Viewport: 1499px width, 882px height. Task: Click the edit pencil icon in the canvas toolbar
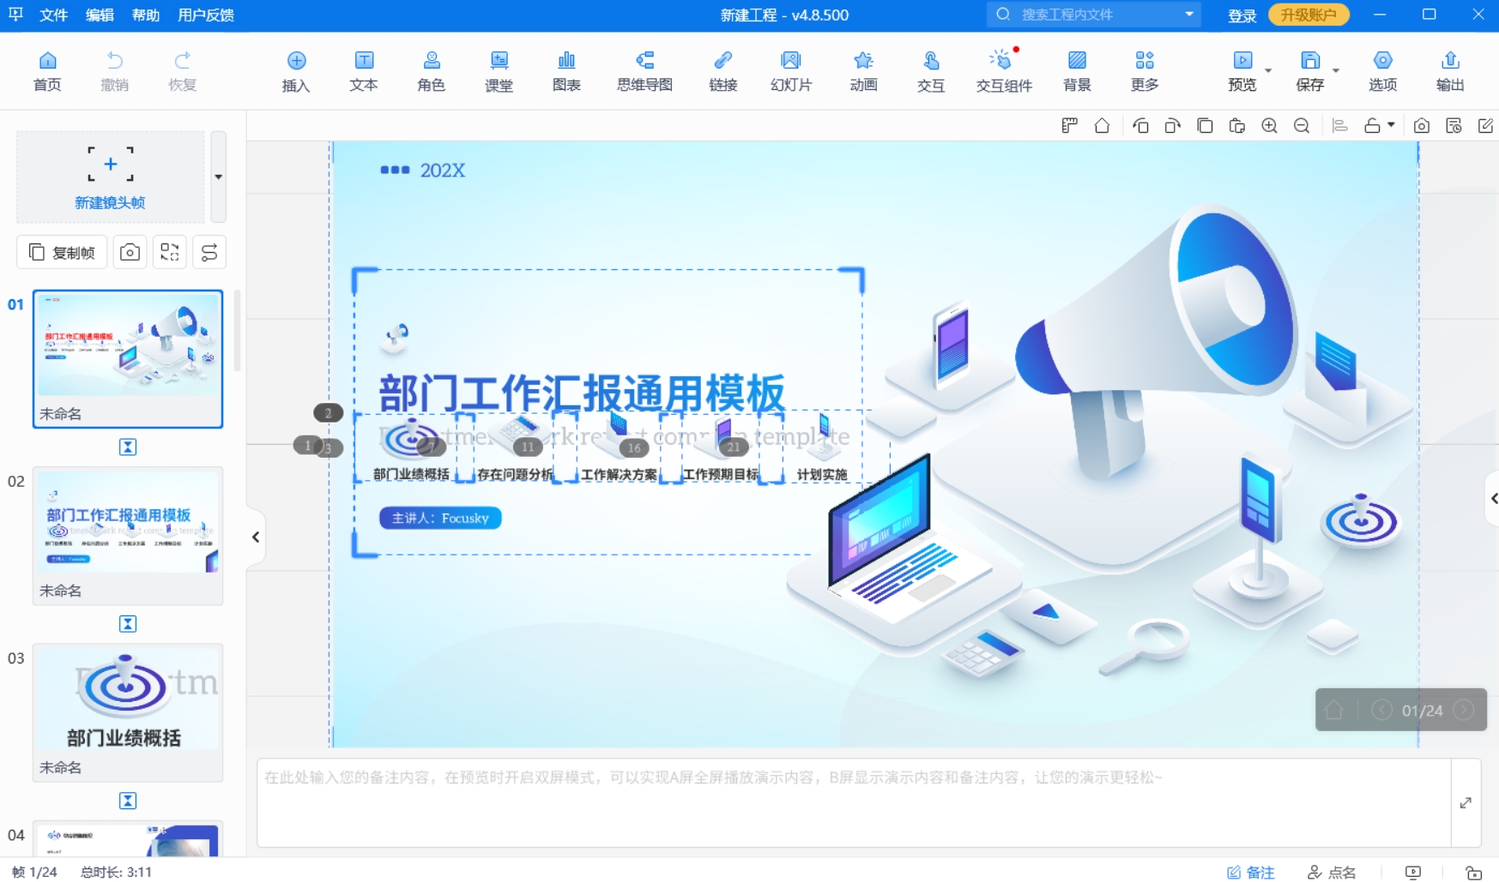click(1485, 126)
